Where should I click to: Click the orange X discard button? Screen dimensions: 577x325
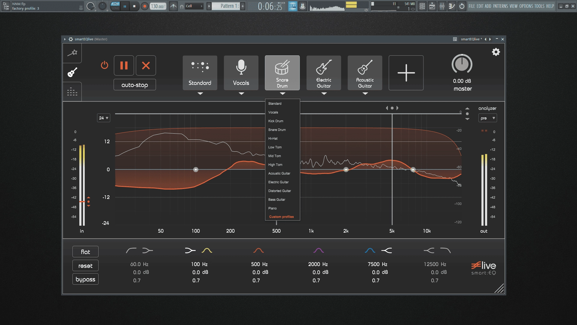(x=146, y=65)
